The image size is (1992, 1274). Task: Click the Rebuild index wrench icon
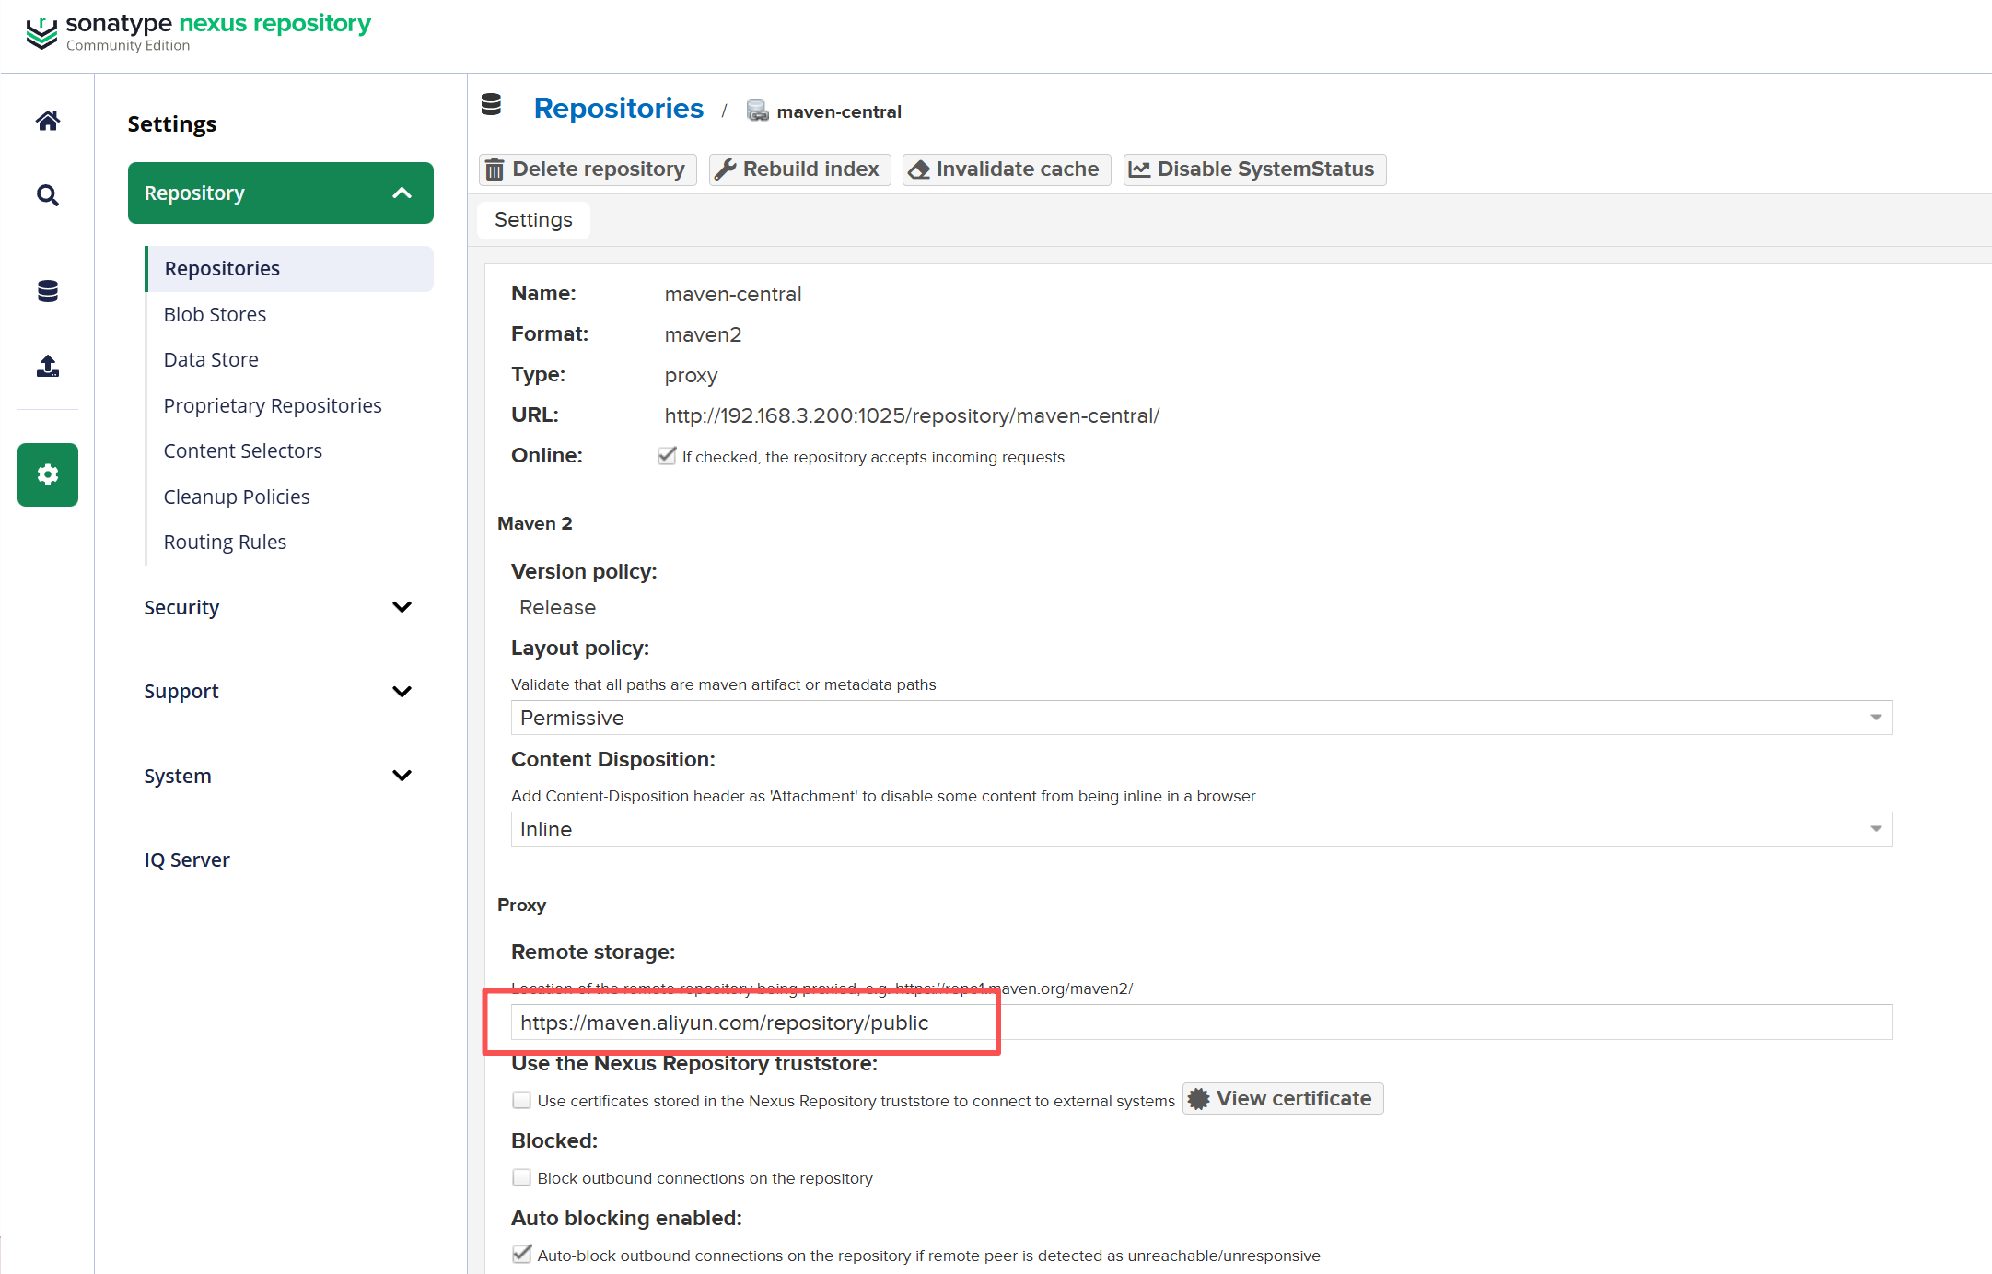point(726,169)
